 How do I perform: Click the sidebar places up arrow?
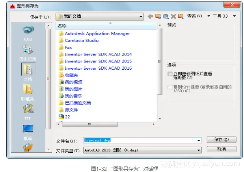[x=48, y=26]
